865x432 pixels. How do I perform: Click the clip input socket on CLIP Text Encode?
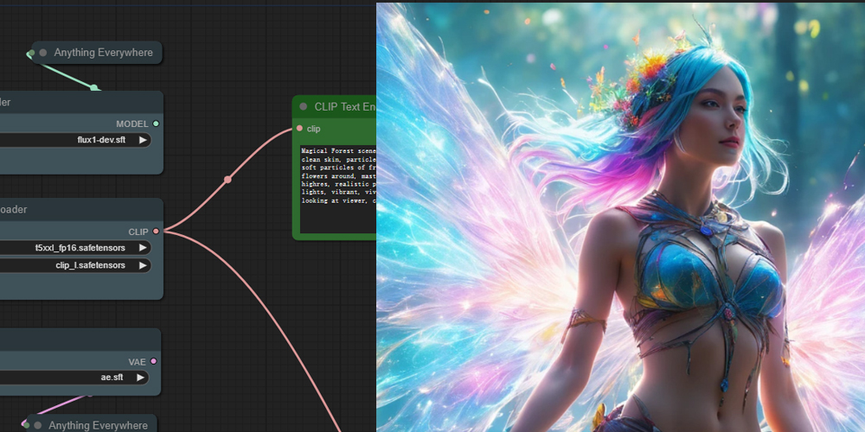click(299, 129)
